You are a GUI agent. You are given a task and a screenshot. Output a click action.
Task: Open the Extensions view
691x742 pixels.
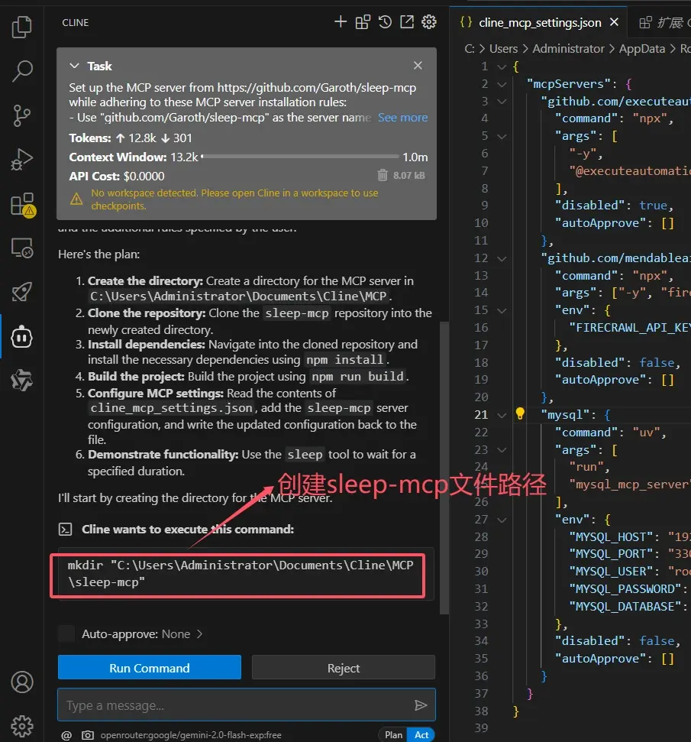[x=22, y=204]
